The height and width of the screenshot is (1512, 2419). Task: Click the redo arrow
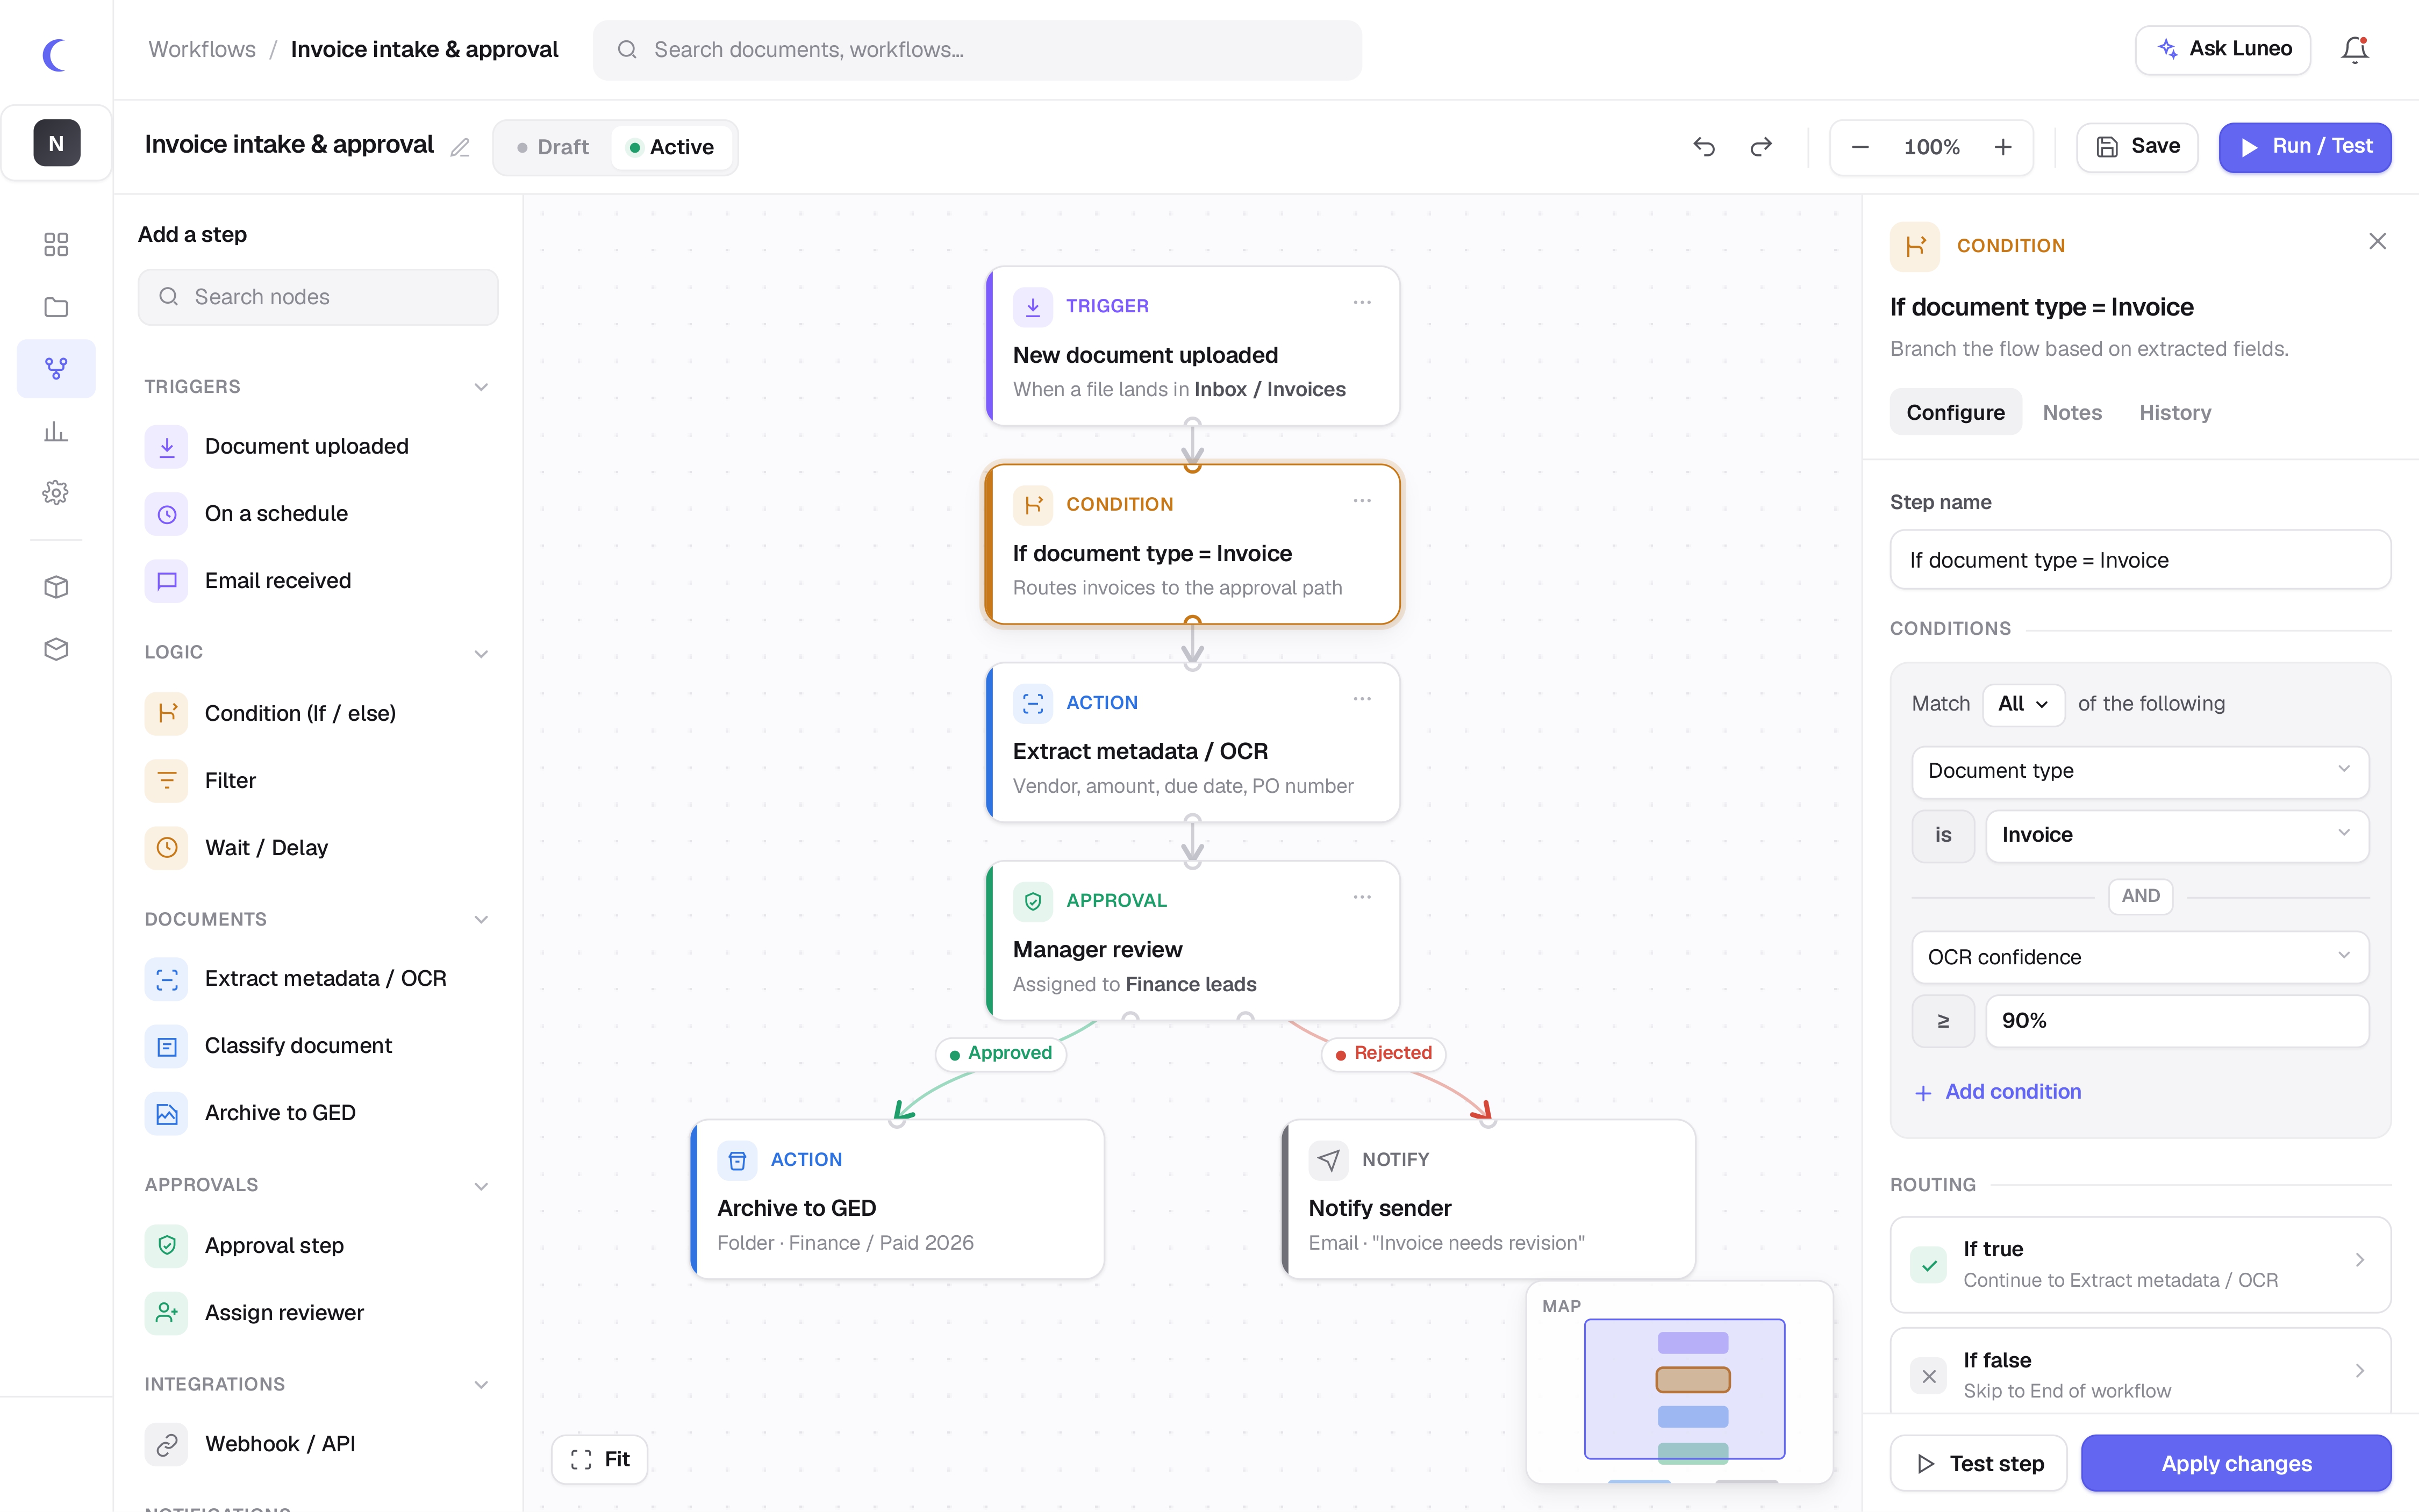tap(1761, 147)
